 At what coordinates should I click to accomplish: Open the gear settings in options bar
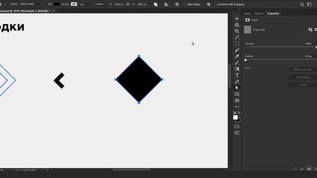click(x=209, y=4)
